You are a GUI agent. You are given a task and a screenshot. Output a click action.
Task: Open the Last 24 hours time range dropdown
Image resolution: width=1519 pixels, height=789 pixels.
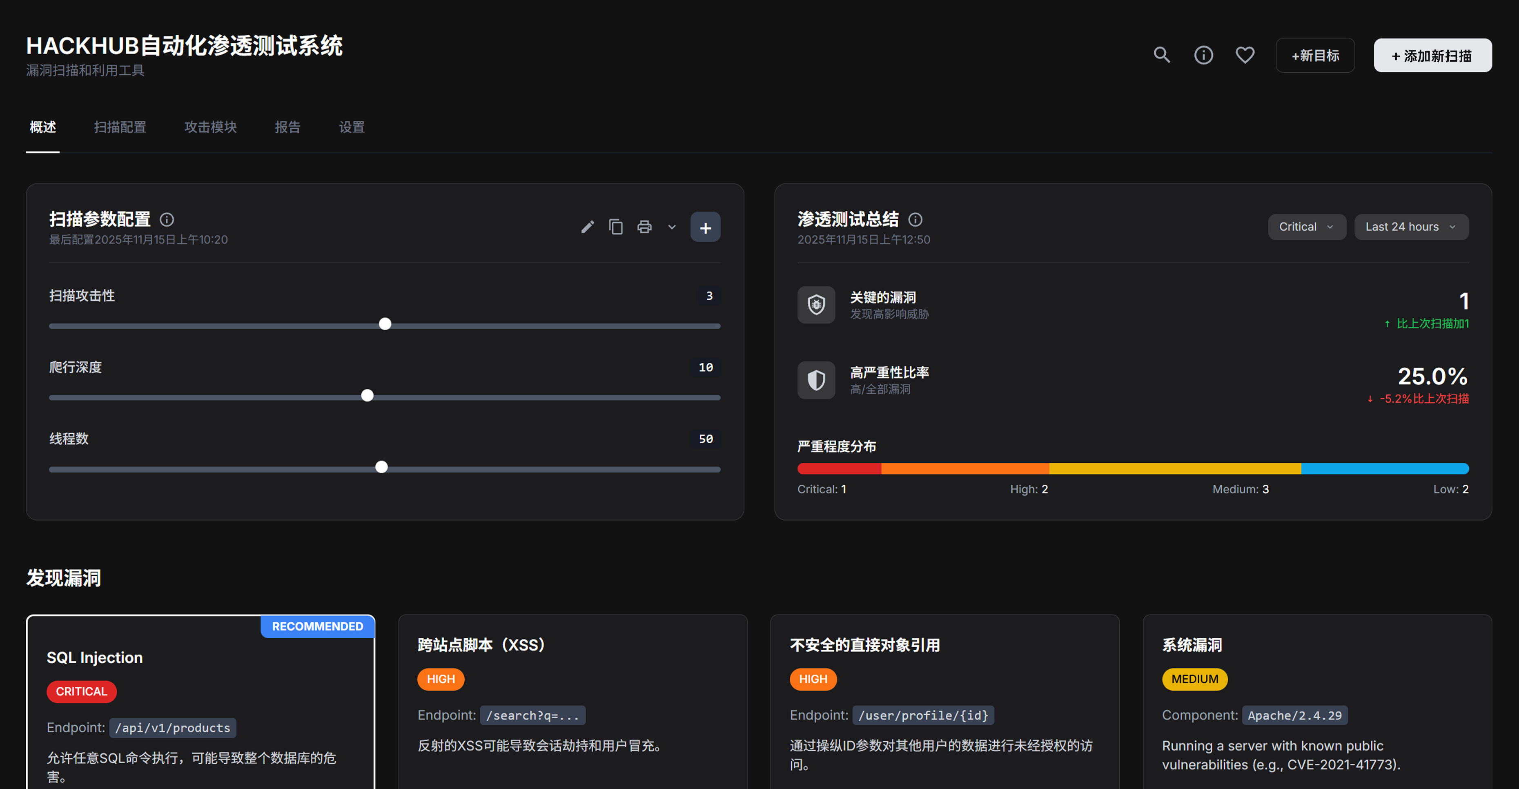coord(1410,226)
